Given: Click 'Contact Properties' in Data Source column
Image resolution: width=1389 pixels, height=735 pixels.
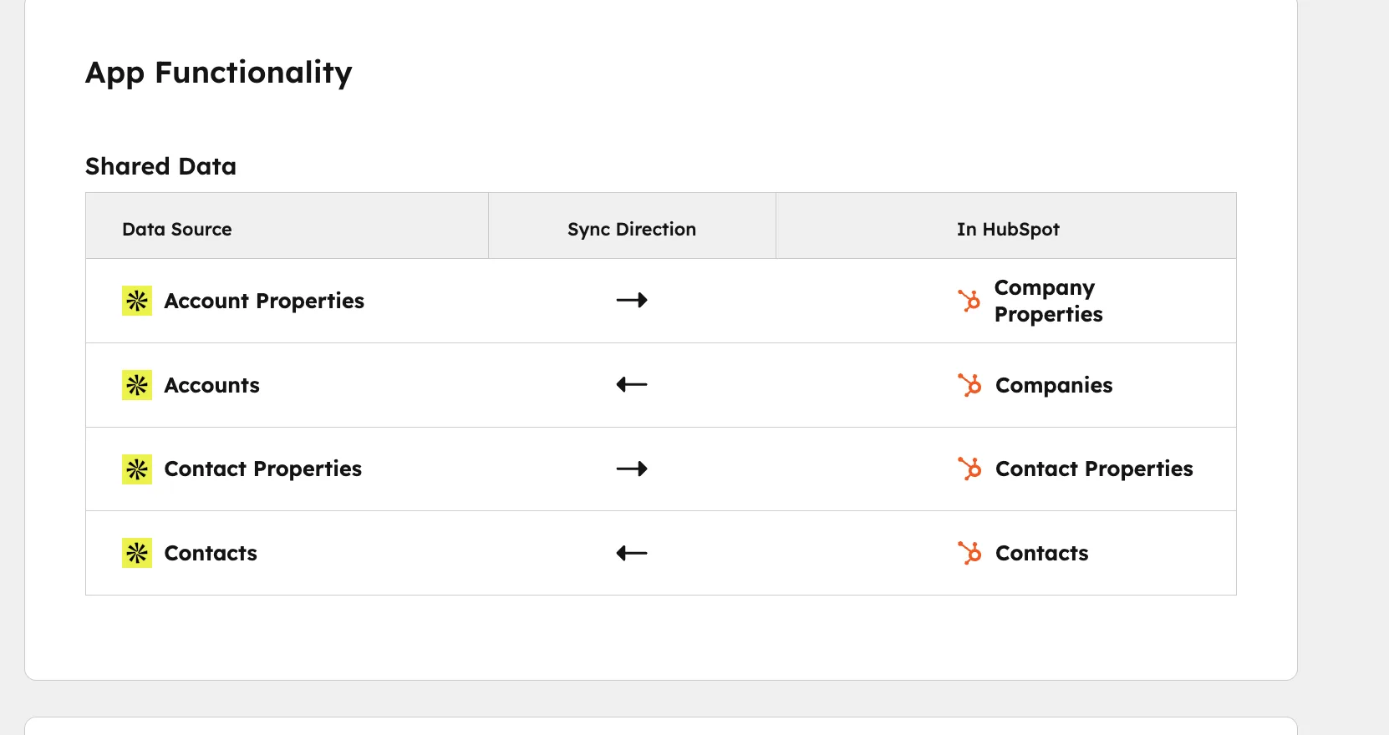Looking at the screenshot, I should click(x=263, y=469).
